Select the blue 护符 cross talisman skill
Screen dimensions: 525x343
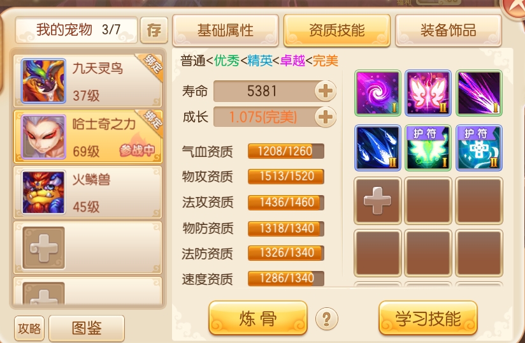click(x=479, y=148)
